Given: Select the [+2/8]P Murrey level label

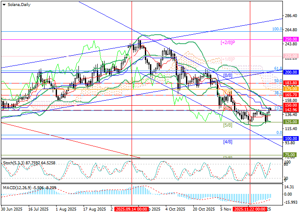Looking at the screenshot, I should coord(228,42).
